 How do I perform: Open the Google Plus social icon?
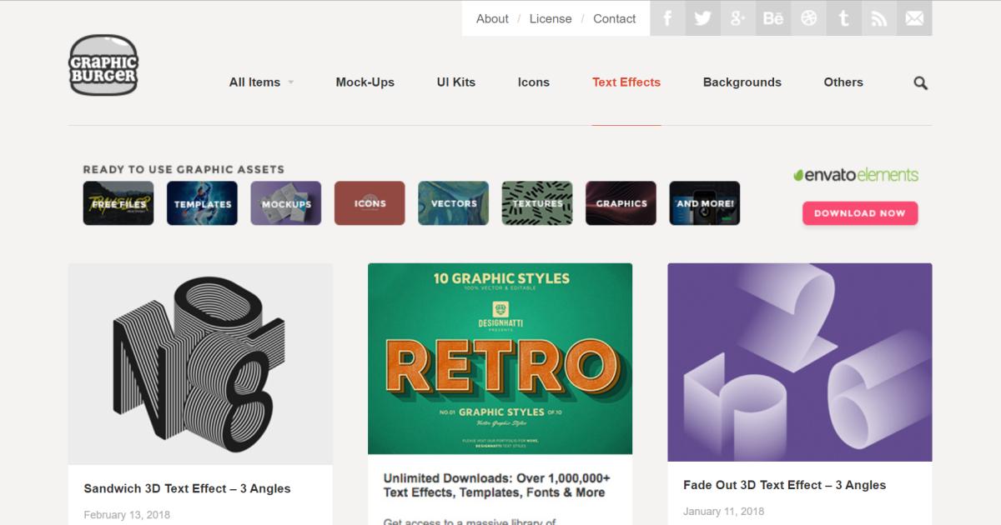[x=738, y=18]
